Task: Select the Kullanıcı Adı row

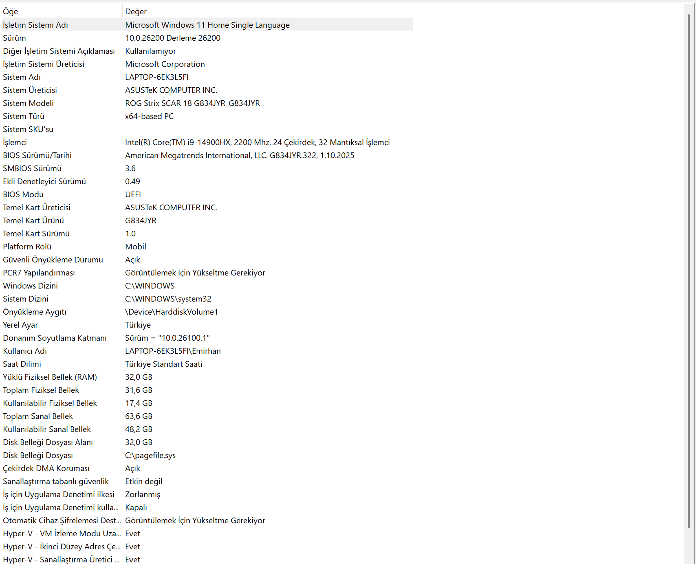Action: coord(207,351)
